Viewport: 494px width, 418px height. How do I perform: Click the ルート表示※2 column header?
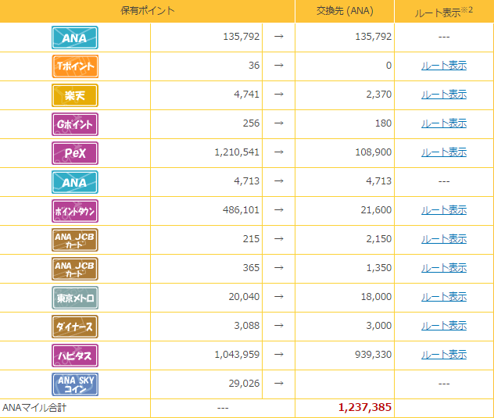[444, 12]
